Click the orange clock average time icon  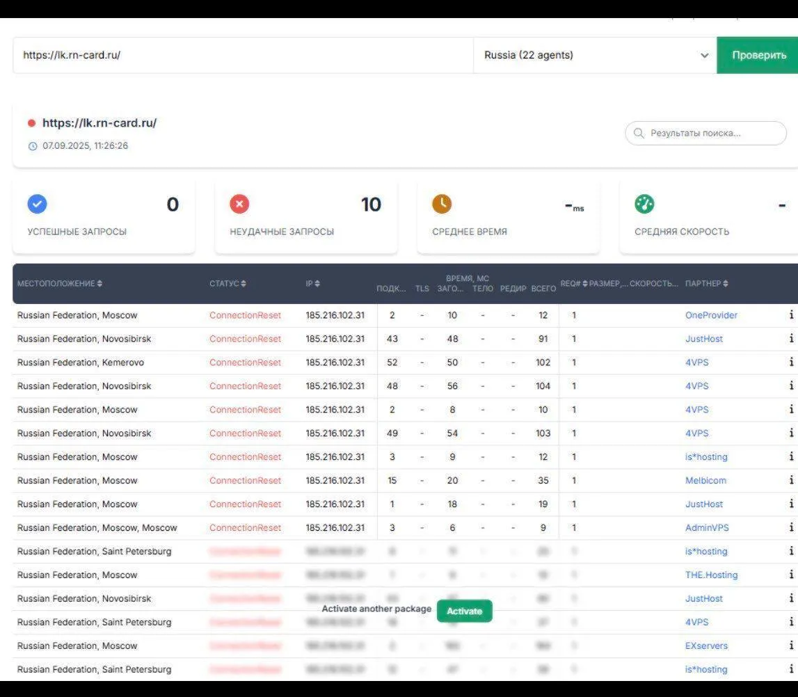click(442, 204)
